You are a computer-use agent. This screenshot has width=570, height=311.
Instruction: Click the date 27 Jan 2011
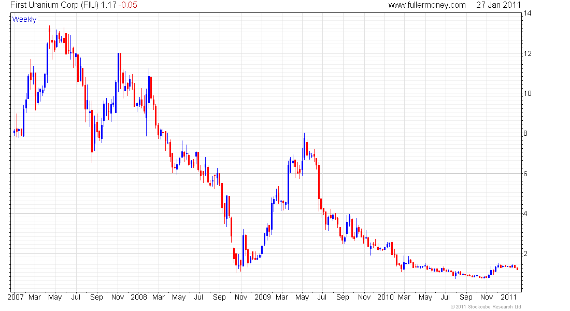(498, 5)
